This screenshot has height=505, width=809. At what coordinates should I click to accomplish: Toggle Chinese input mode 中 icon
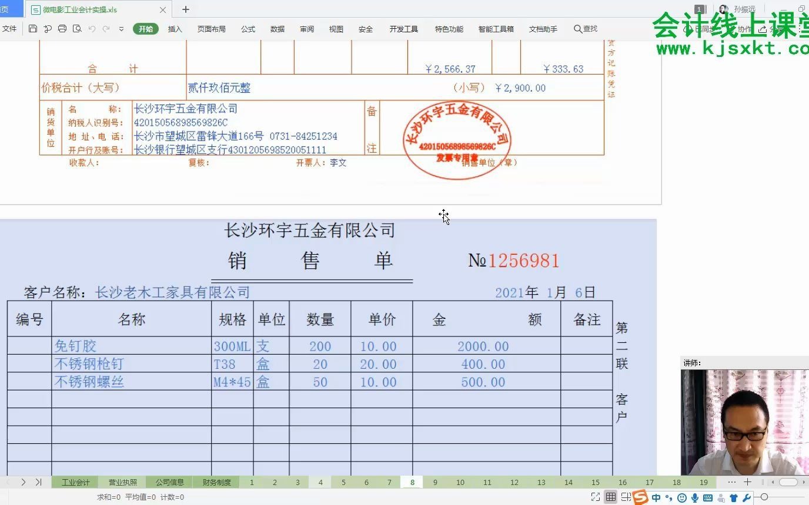click(x=656, y=498)
